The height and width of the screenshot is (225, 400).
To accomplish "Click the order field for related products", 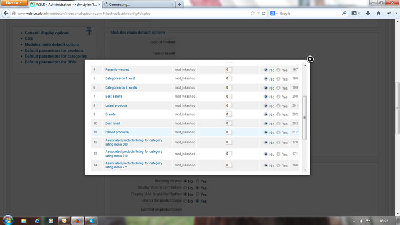I will [229, 132].
